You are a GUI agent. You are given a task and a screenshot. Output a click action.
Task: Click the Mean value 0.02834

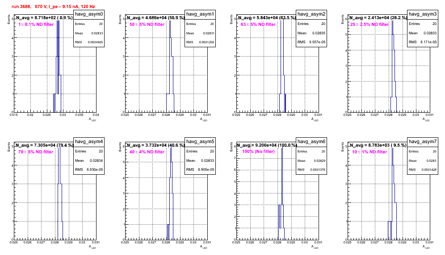[97, 160]
